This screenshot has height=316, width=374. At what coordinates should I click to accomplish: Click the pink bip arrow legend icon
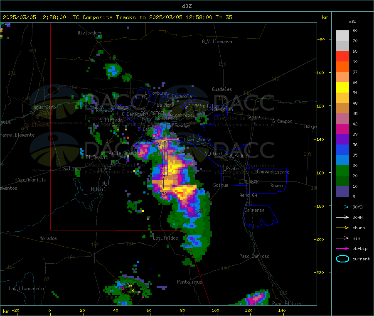click(342, 238)
